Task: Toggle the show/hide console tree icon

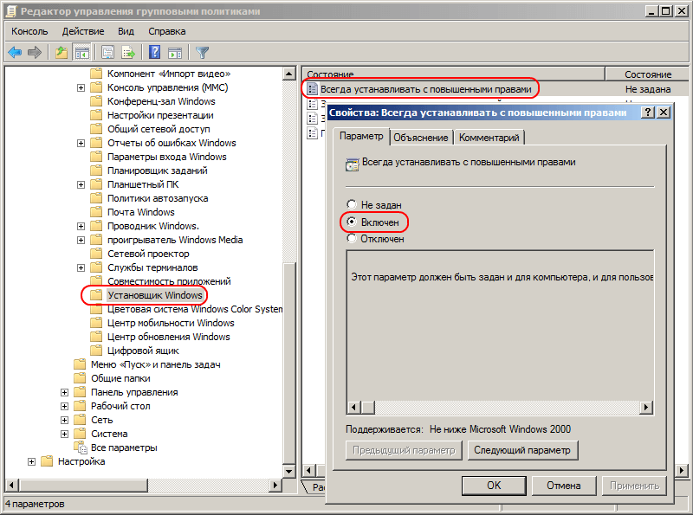Action: pos(81,53)
